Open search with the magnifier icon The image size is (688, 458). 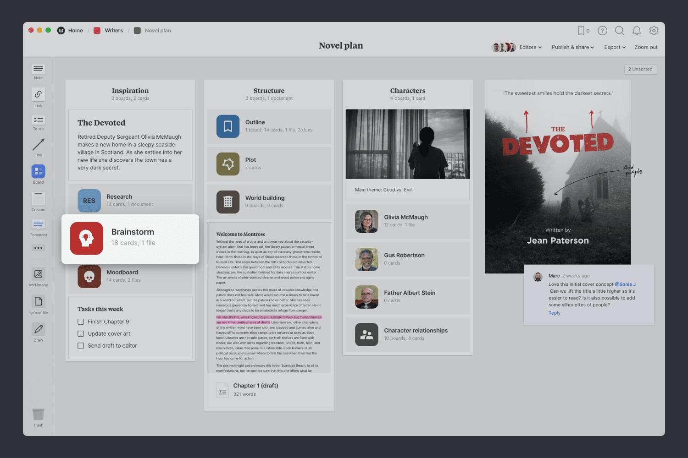coord(619,31)
